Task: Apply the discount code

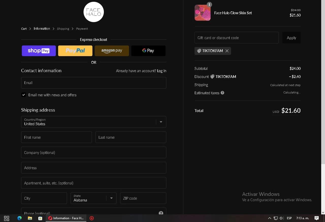Action: click(x=291, y=38)
